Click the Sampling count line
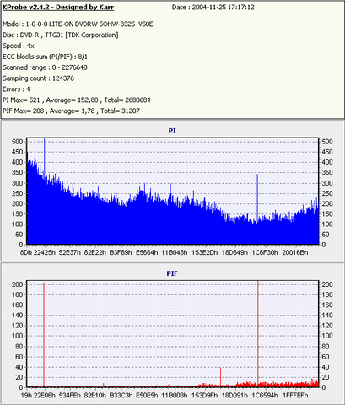345x405 pixels. click(x=38, y=78)
